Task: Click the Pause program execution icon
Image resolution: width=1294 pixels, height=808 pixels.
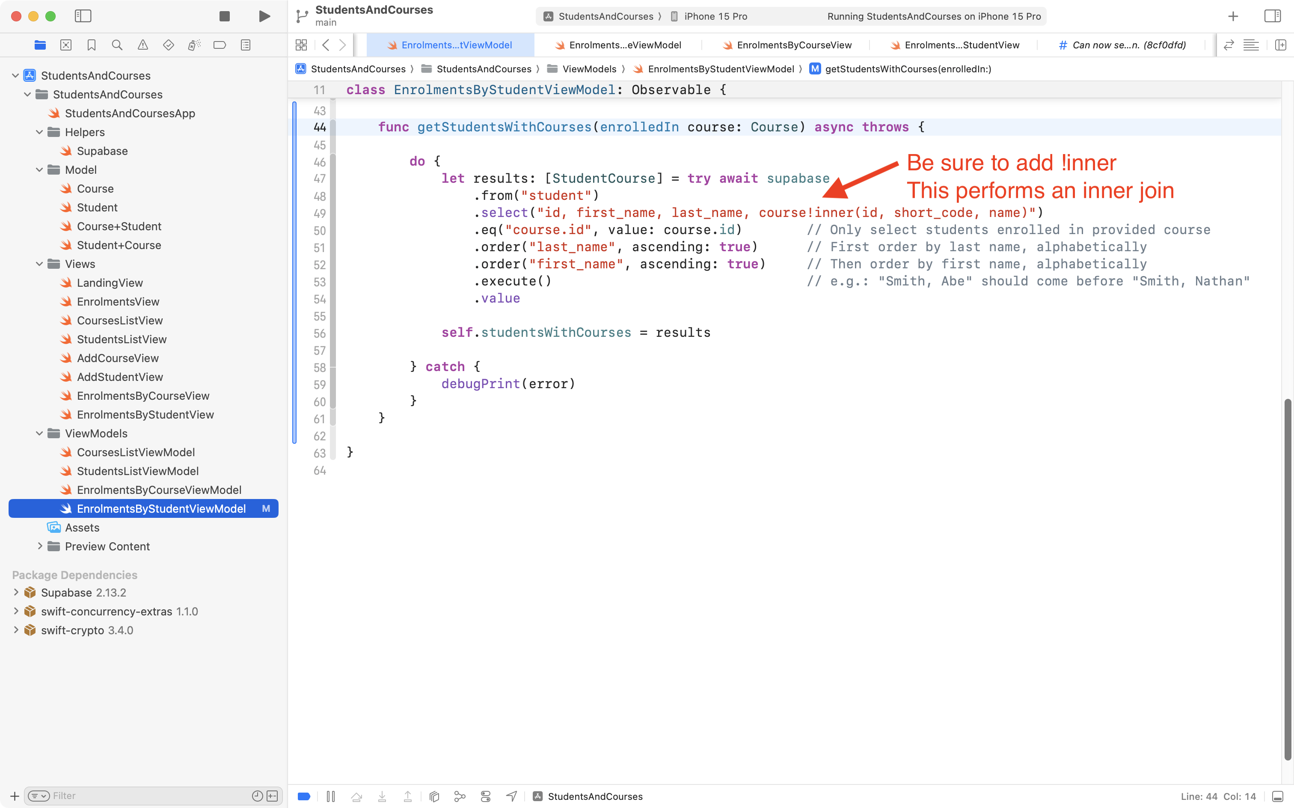Action: [x=331, y=796]
